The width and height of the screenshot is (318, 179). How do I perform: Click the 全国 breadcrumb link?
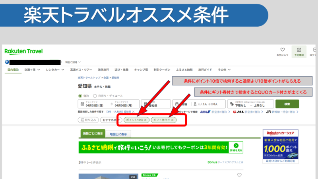[x=106, y=78]
